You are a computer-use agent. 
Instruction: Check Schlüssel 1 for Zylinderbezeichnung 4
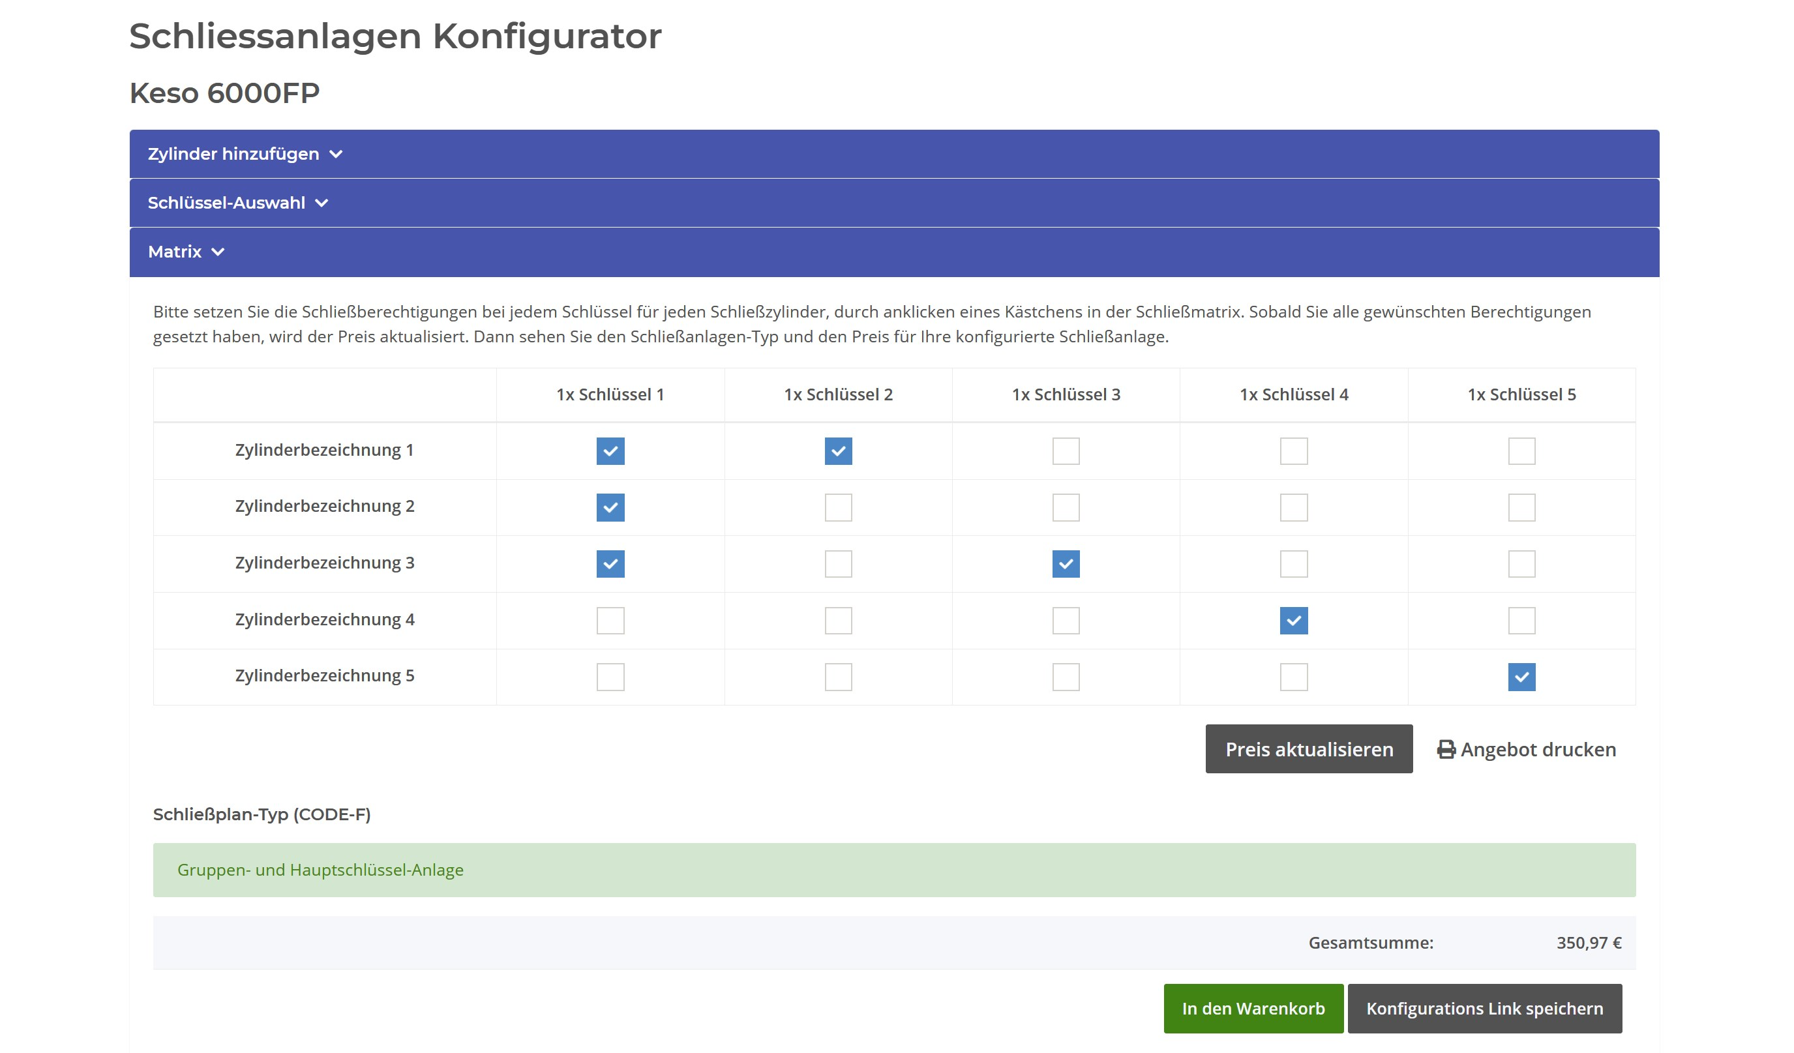610,621
